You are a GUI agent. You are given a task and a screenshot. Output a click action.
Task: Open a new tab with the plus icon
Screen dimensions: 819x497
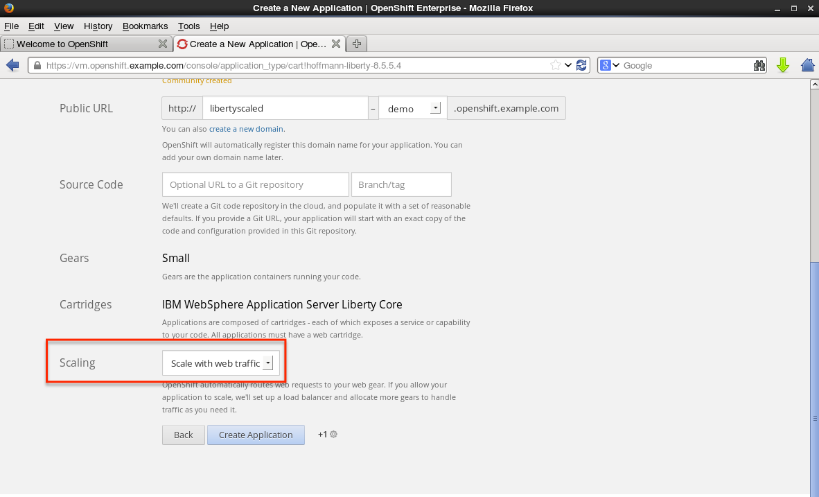coord(357,44)
